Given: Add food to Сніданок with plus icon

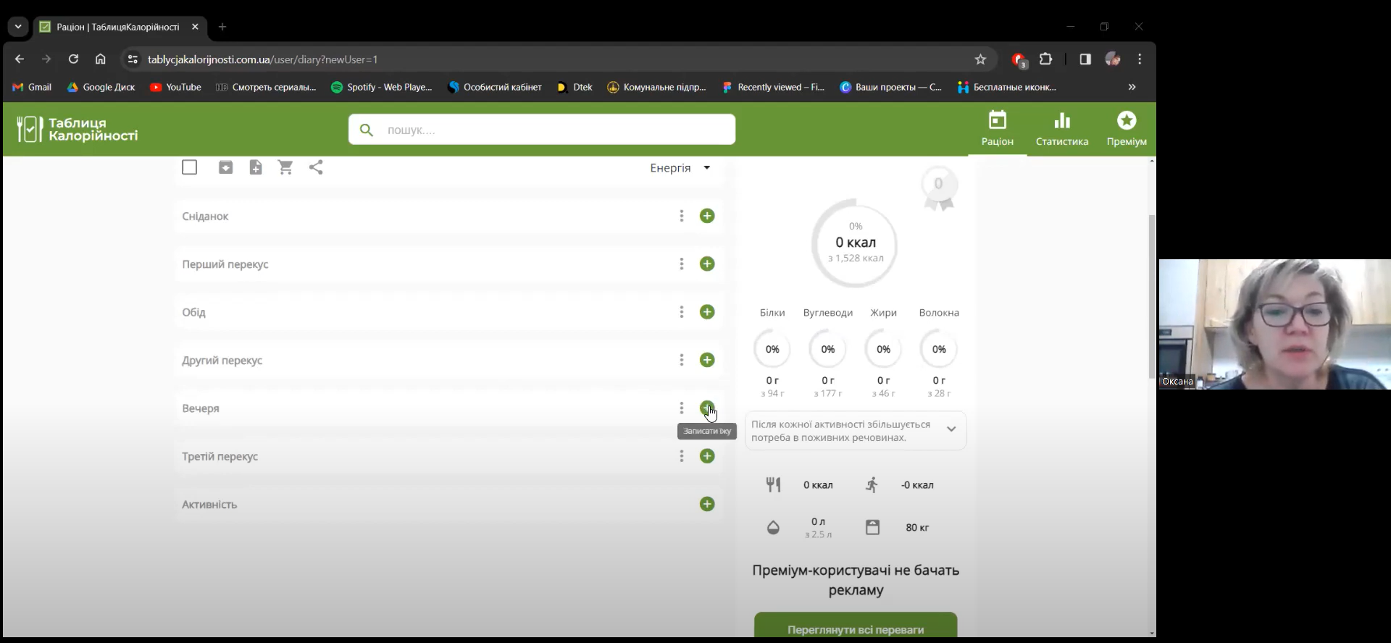Looking at the screenshot, I should pyautogui.click(x=707, y=216).
